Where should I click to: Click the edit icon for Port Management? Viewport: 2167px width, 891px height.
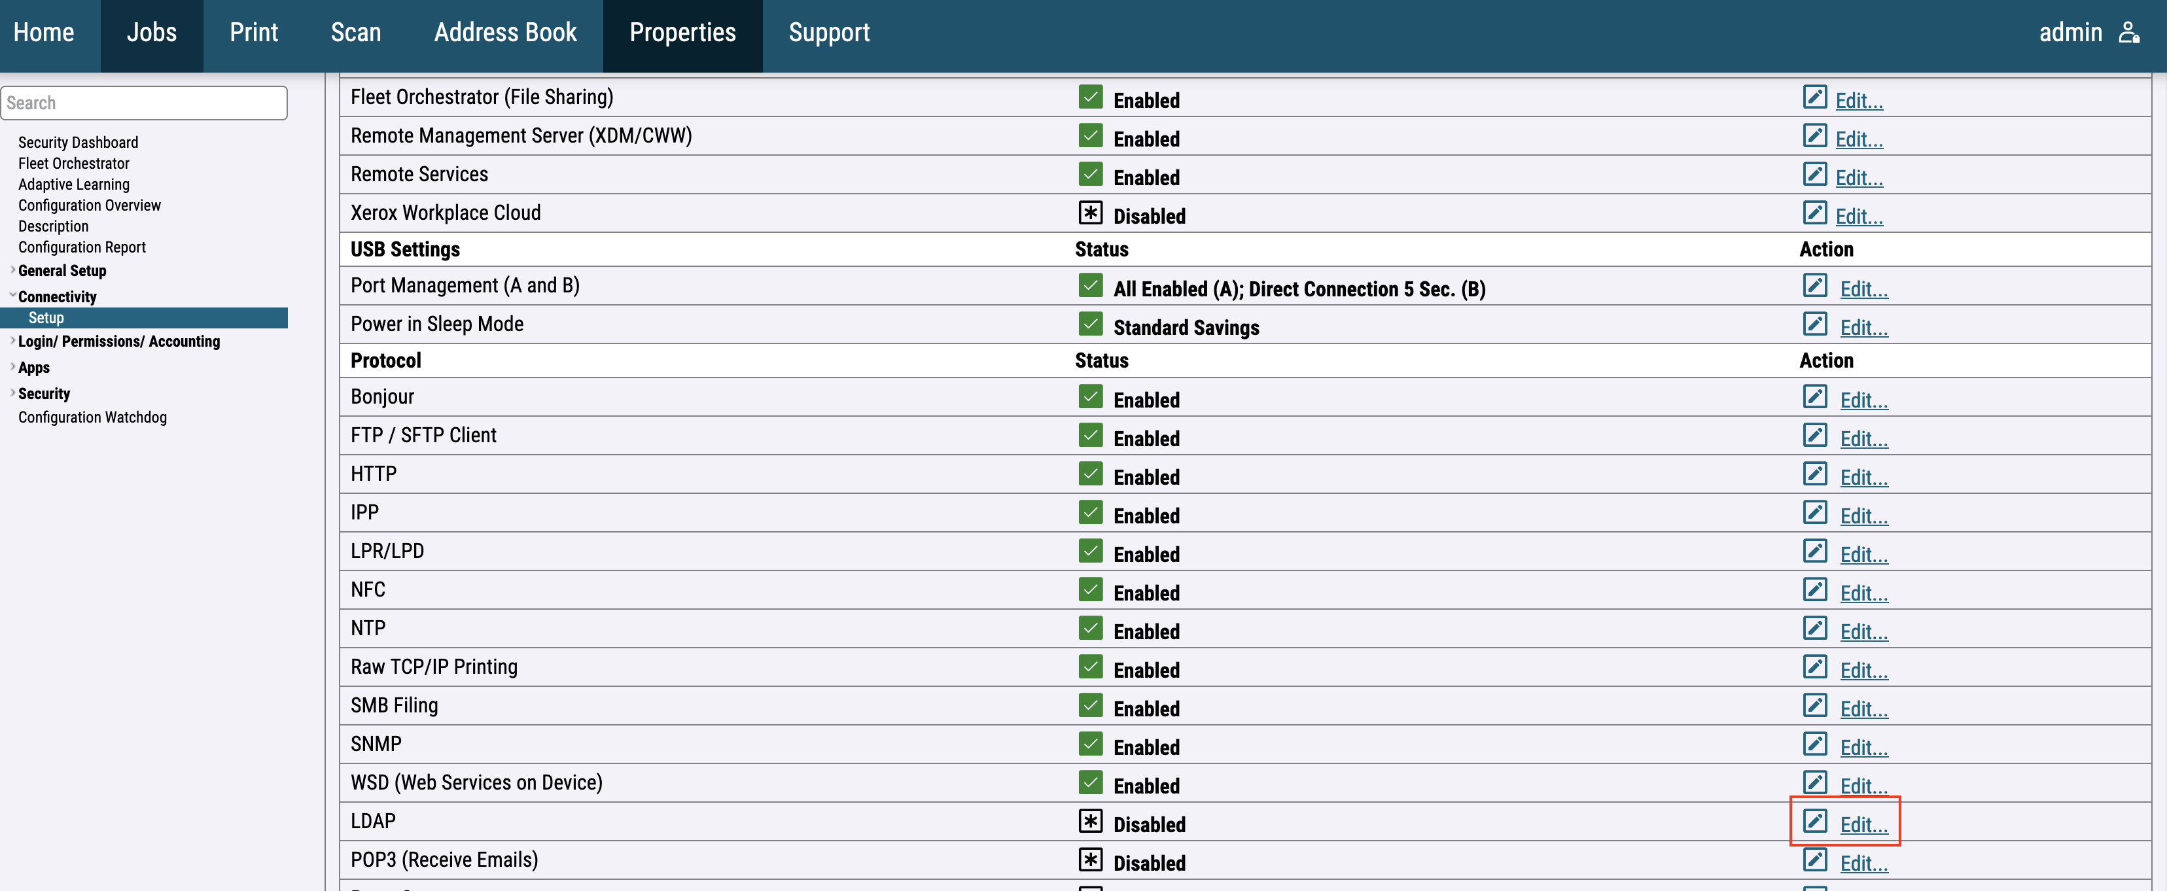(x=1814, y=285)
